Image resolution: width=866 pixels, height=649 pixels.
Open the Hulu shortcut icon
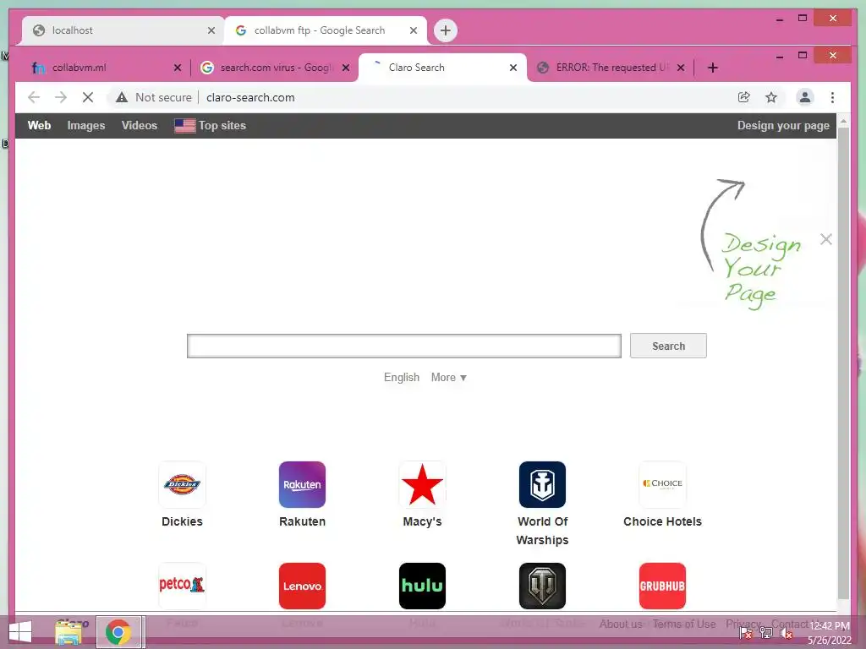[422, 586]
